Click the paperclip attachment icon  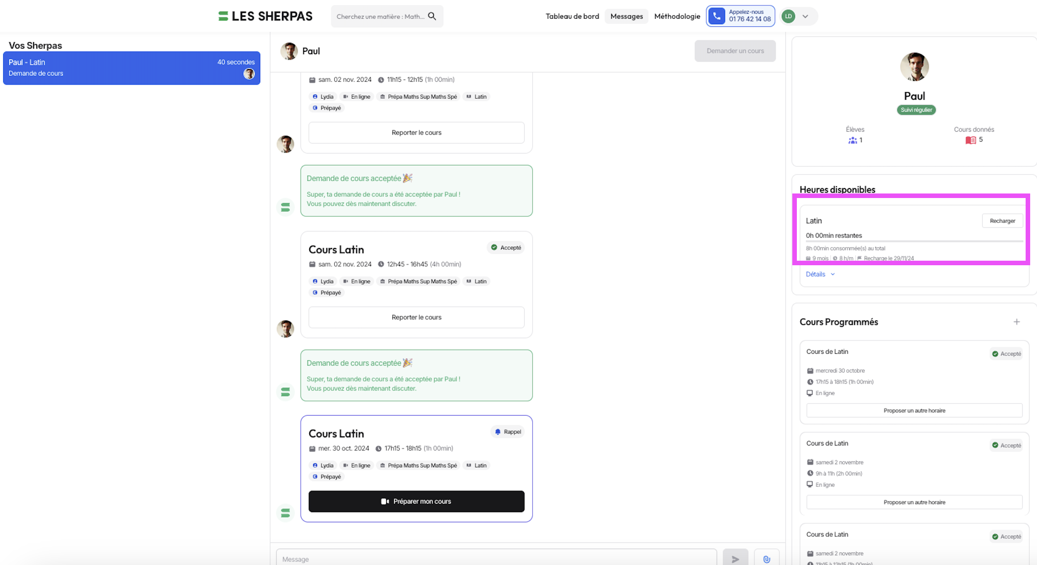click(x=766, y=559)
